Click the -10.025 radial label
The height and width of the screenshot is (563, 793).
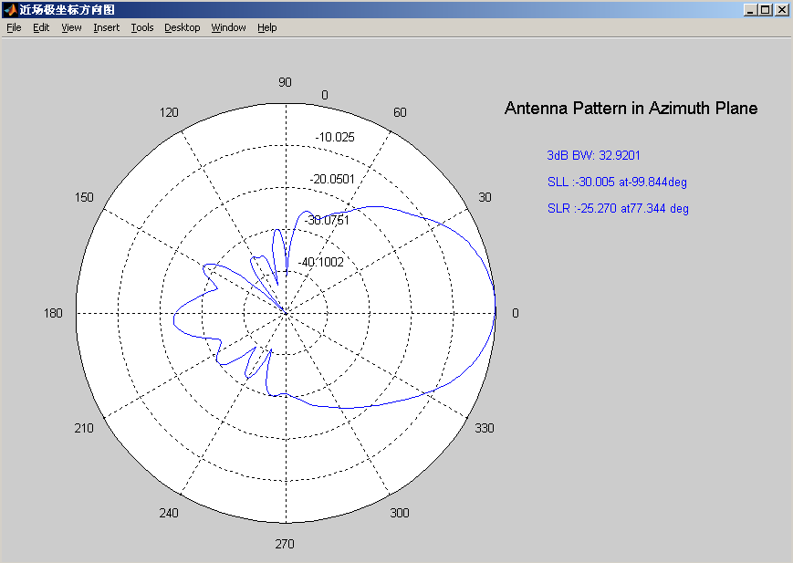click(x=335, y=137)
